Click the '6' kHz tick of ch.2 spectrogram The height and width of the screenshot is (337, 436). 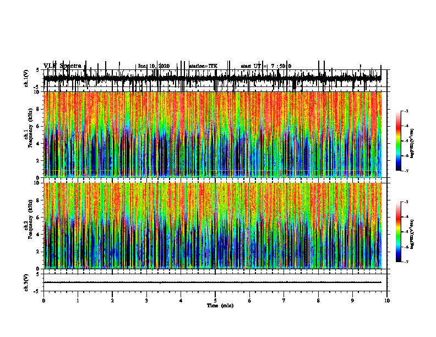(39, 218)
